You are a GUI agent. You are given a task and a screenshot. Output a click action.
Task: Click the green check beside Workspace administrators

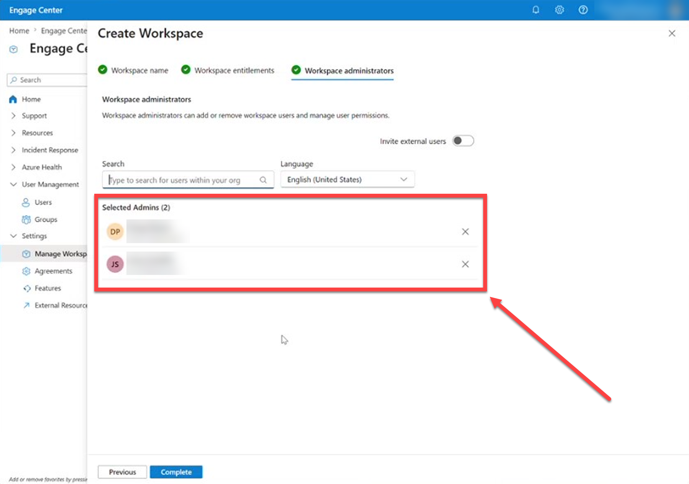pyautogui.click(x=296, y=70)
